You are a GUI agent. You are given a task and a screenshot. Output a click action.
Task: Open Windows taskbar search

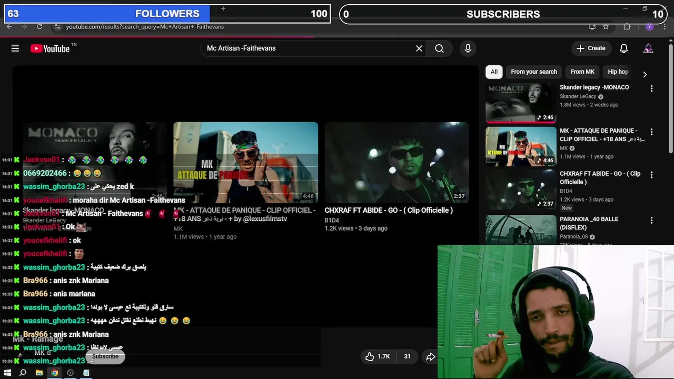click(x=23, y=373)
